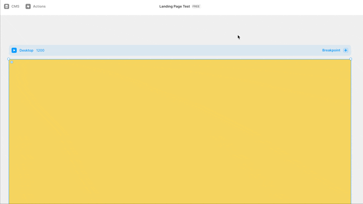Screen dimensions: 363x204
Task: Click the 1200 width value
Action: [40, 50]
